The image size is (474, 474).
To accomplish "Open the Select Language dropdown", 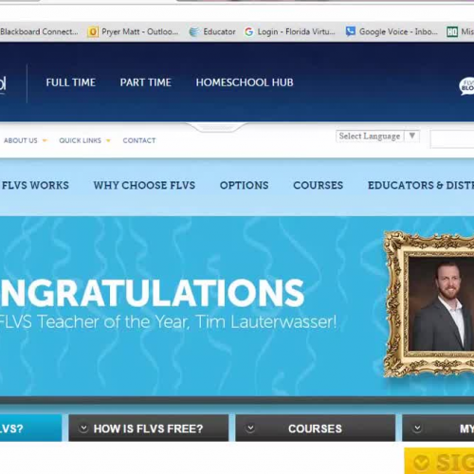I will 377,137.
